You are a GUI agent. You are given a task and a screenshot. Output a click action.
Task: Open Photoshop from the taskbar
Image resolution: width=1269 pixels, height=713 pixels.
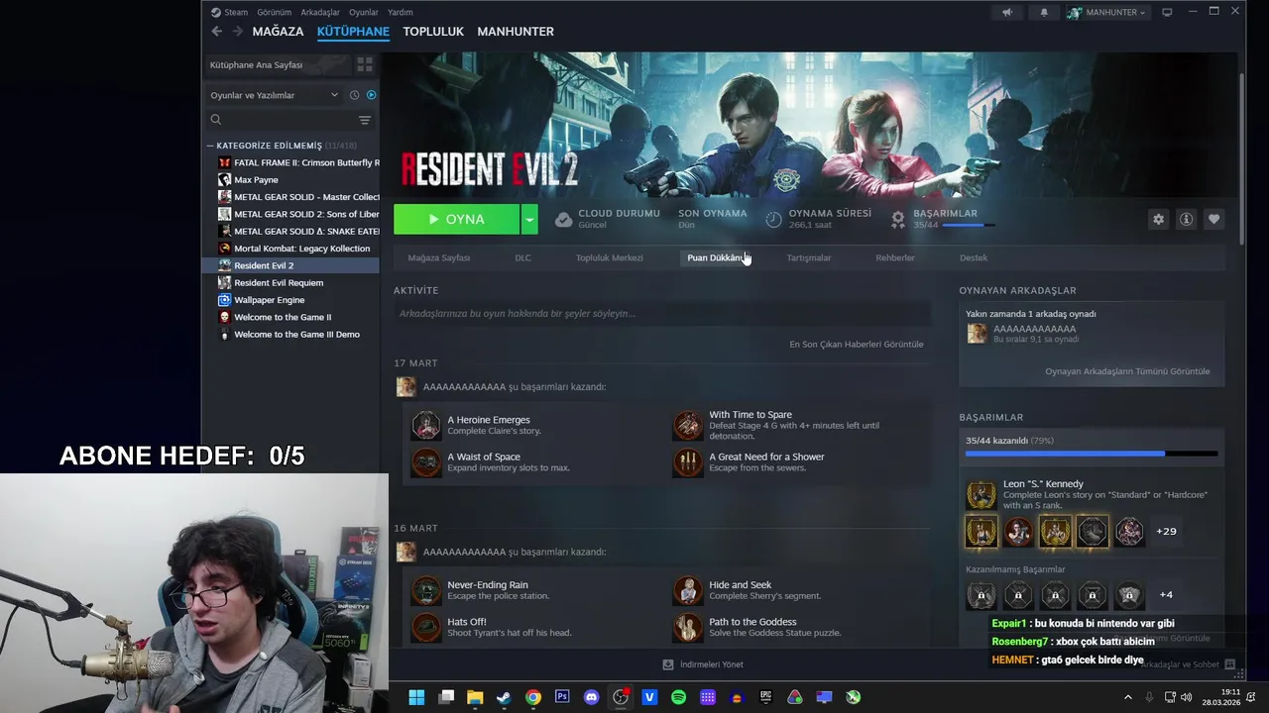point(562,697)
